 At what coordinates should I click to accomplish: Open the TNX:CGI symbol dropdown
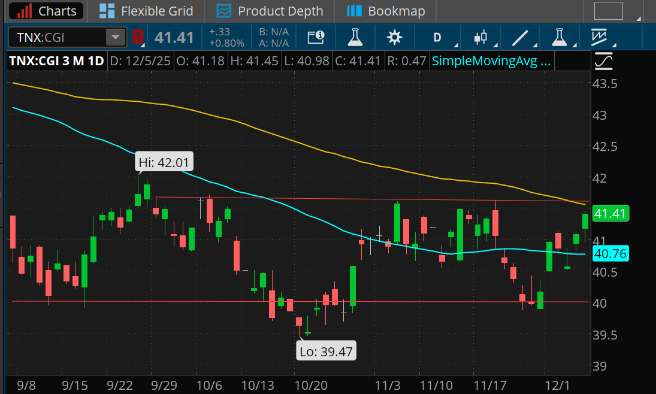tap(114, 37)
